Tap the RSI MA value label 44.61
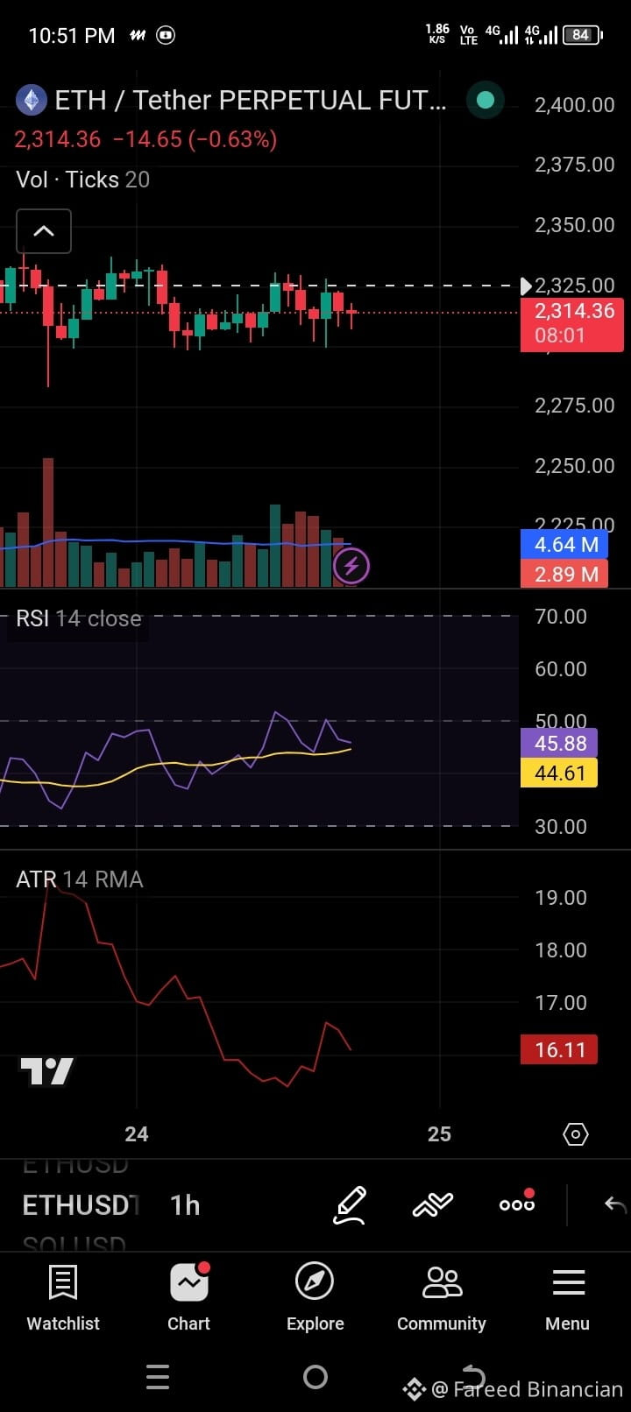Screen dimensions: 631x1412 click(x=559, y=773)
